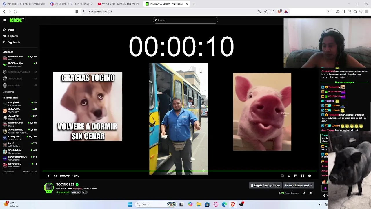371x209 pixels.
Task: Expand recommended list with Mostrar más
Action: [x=8, y=172]
